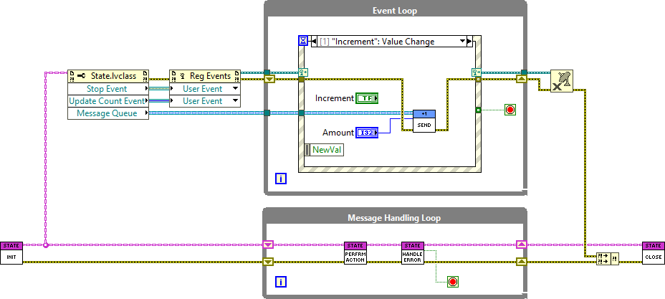Select the Stop Event element
The height and width of the screenshot is (299, 665).
coord(107,89)
